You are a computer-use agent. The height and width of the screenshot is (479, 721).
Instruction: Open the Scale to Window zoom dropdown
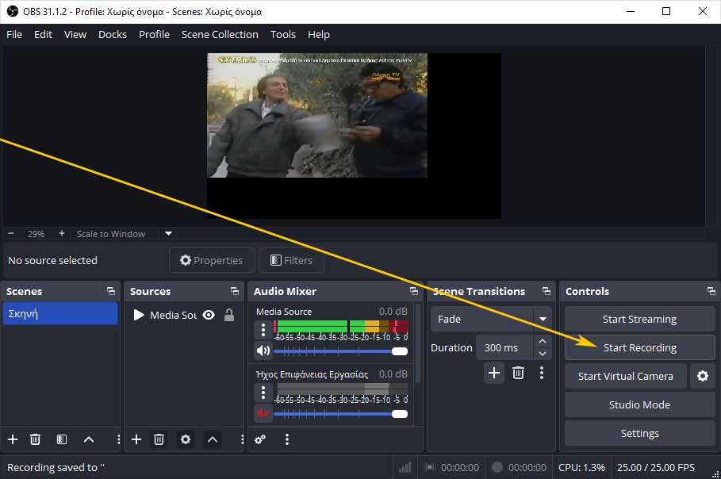(x=168, y=234)
